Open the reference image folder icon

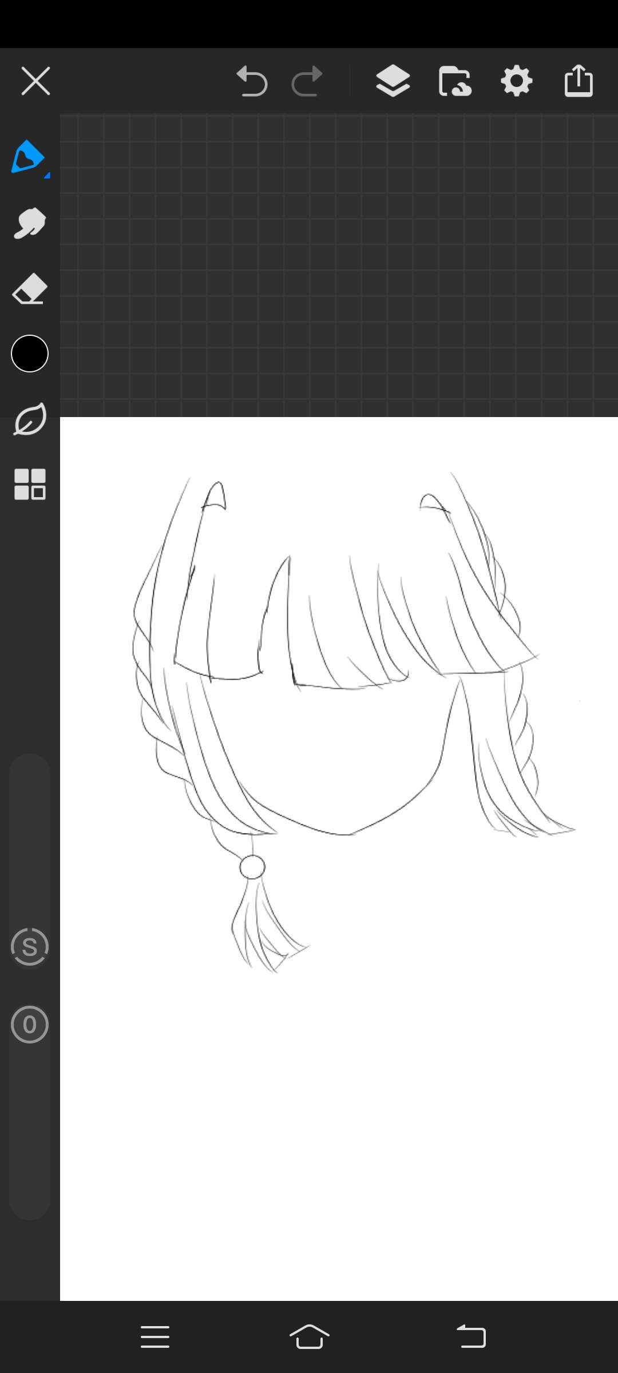tap(455, 81)
